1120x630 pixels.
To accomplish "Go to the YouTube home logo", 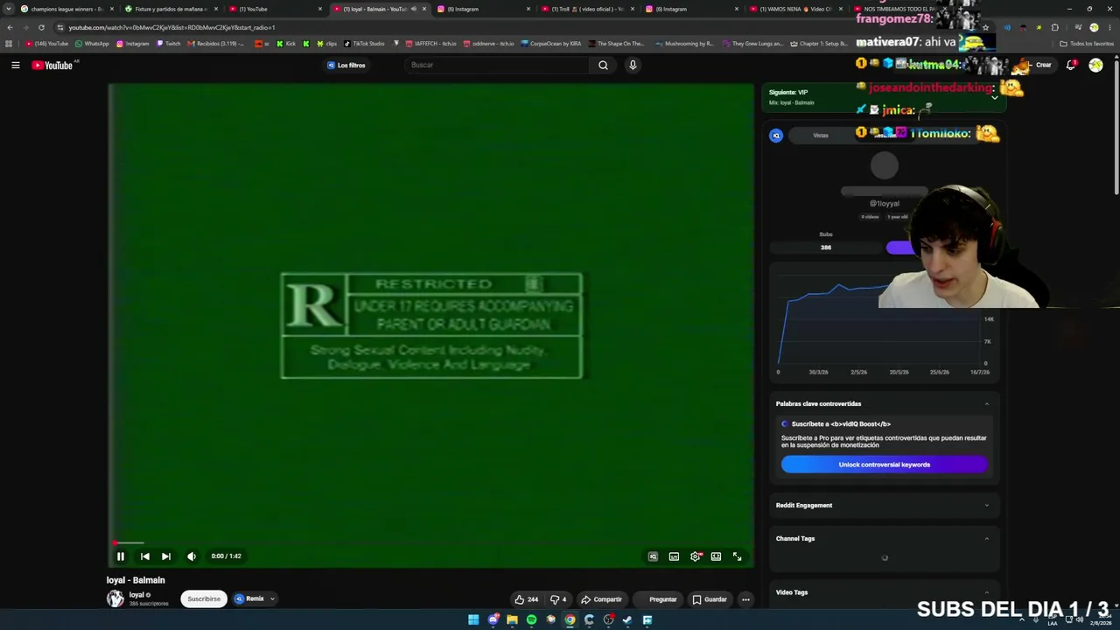I will point(52,65).
